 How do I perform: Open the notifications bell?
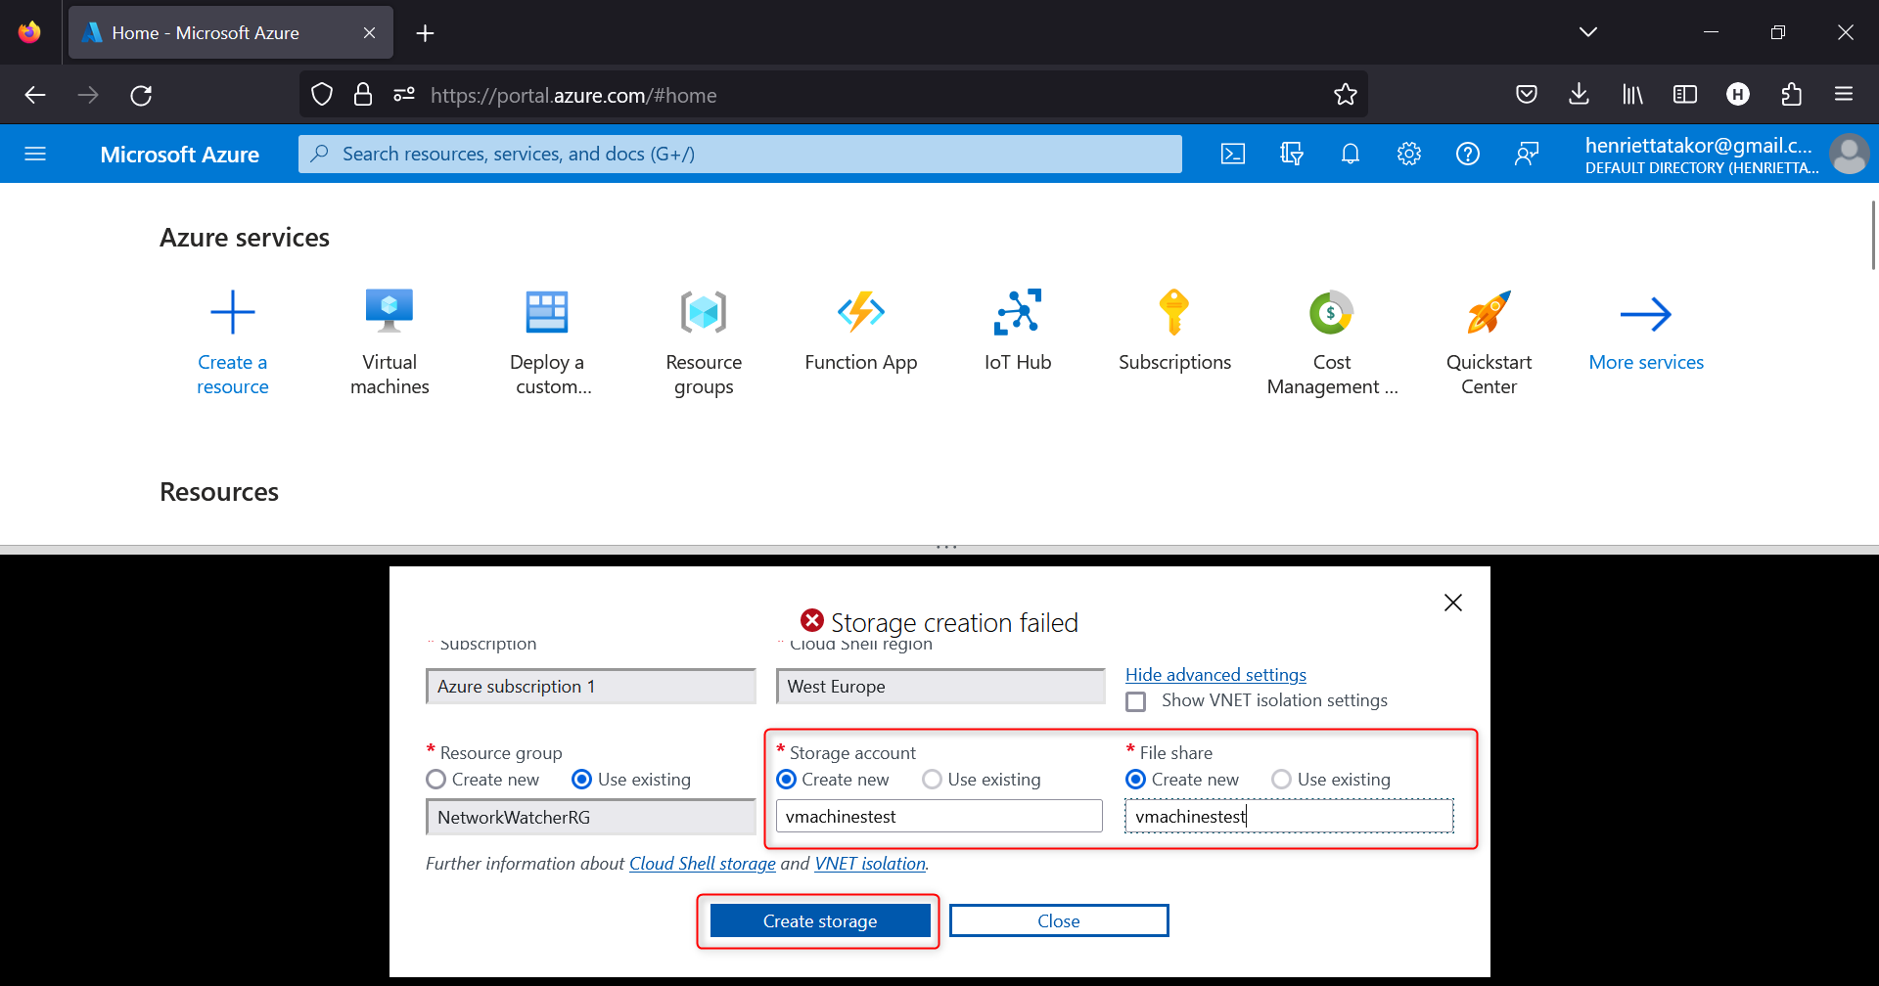(1351, 154)
